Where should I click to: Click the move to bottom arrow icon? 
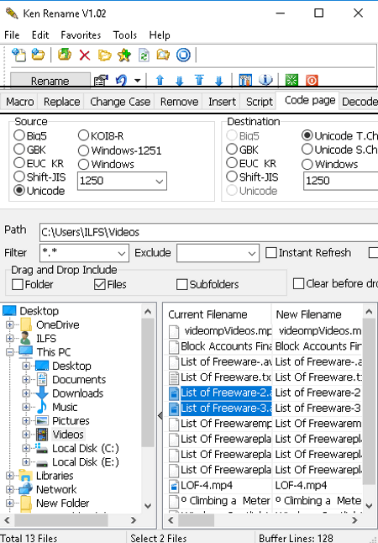218,81
